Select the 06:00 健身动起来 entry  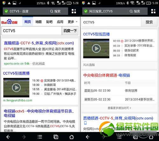pyautogui.click(x=126, y=51)
